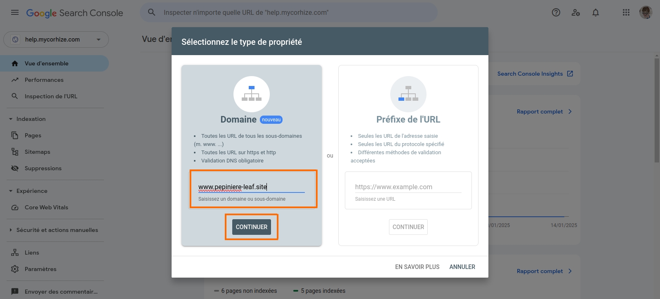Open the notifications bell
660x299 pixels.
[x=596, y=12]
